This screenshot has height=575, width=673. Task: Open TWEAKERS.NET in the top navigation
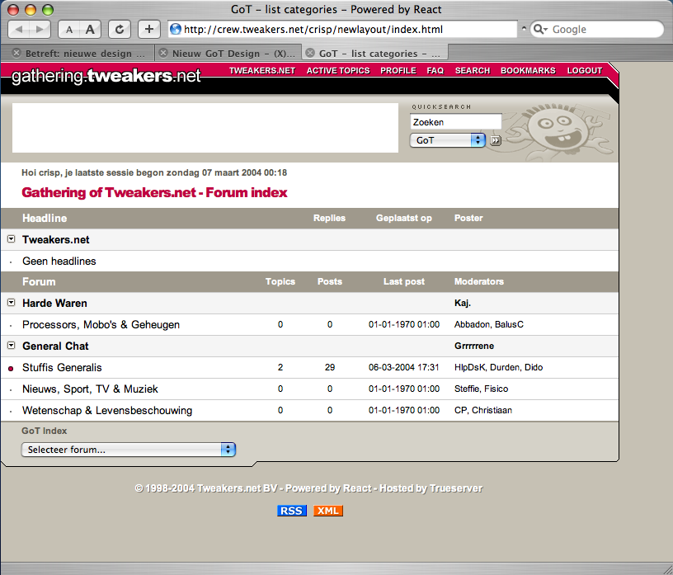[x=262, y=71]
